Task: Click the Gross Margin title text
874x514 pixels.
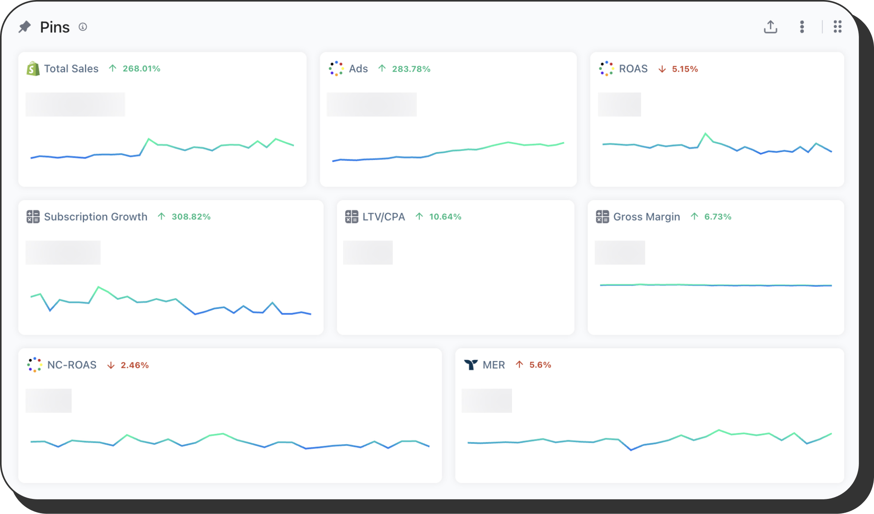Action: tap(646, 217)
